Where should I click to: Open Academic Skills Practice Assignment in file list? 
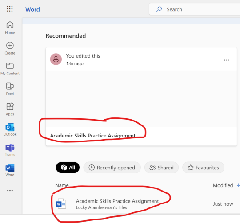click(x=117, y=201)
